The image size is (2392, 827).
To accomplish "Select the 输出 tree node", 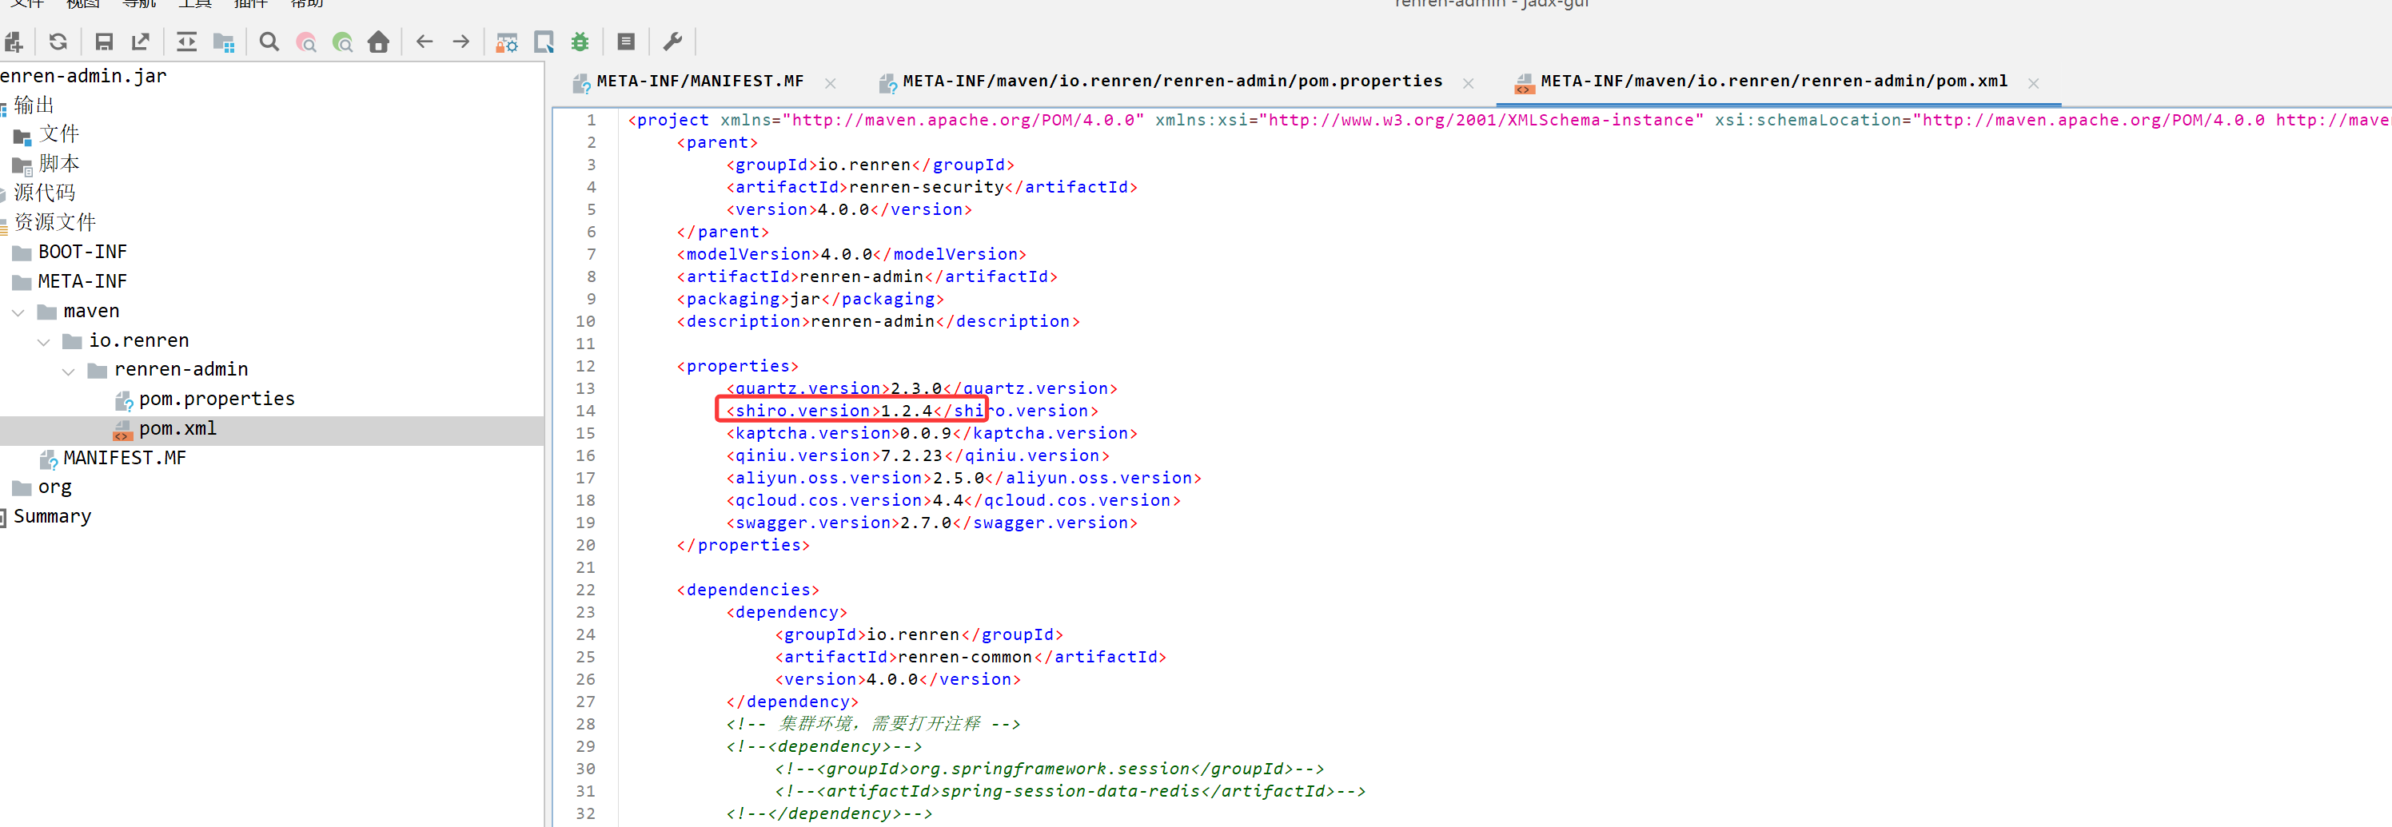I will (x=34, y=105).
